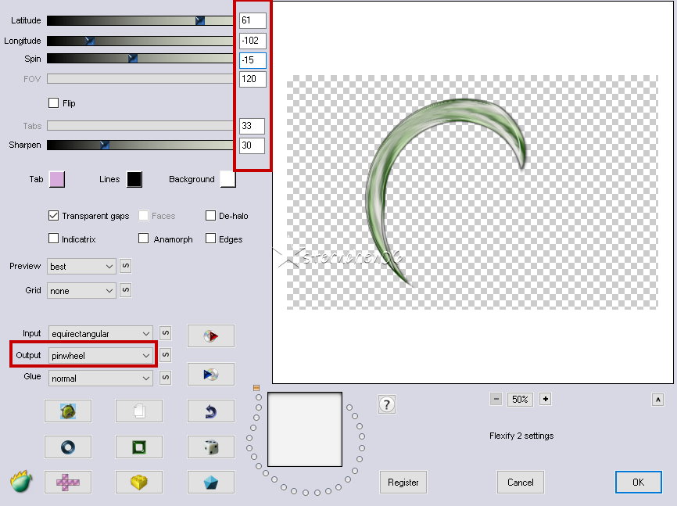Click the yellow brick icon button

pos(139,483)
